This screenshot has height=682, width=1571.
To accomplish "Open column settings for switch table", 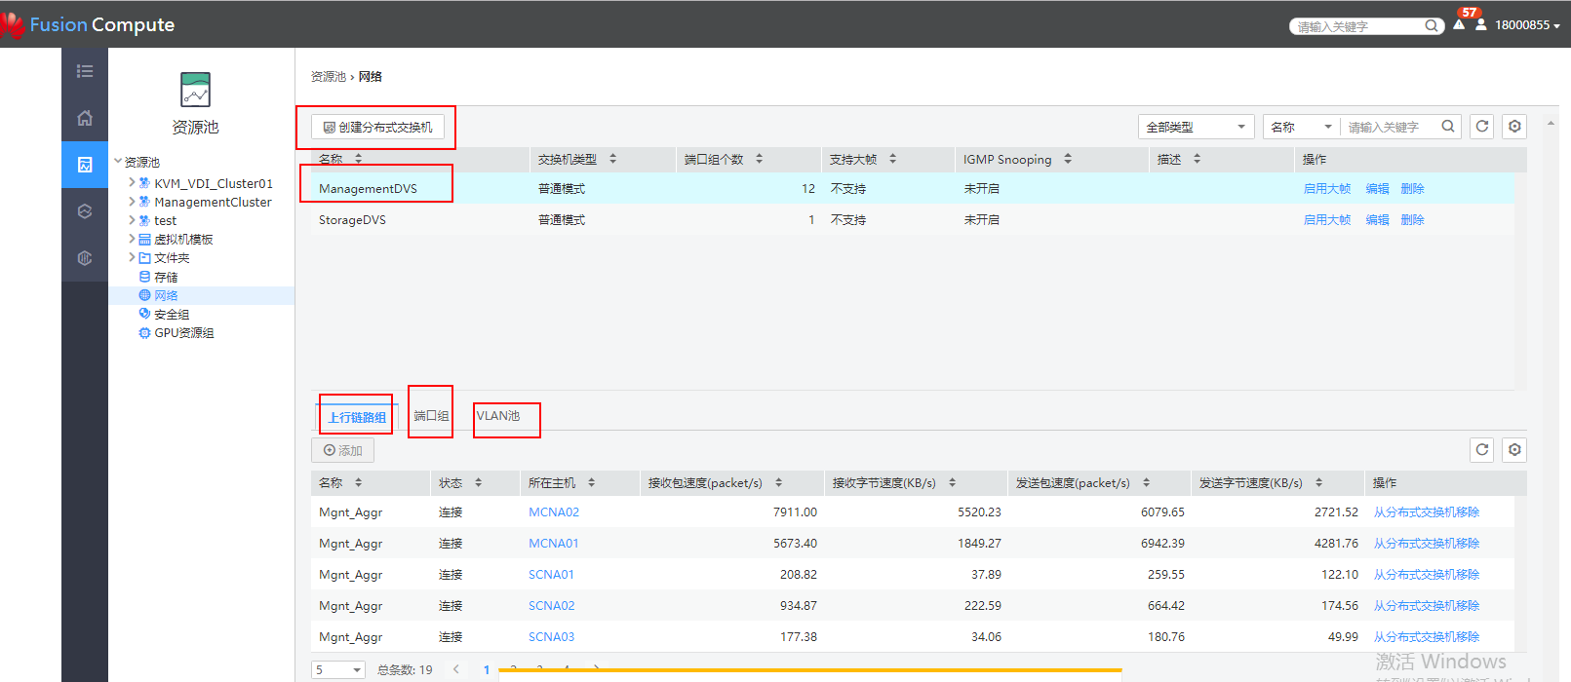I will tap(1514, 127).
